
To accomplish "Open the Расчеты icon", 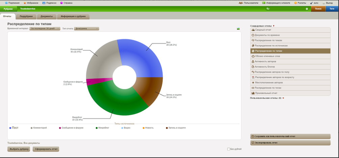I will [295, 3].
